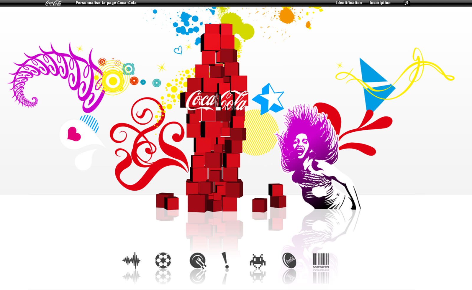Select the soccer ball icon
Image resolution: width=472 pixels, height=290 pixels.
163,261
